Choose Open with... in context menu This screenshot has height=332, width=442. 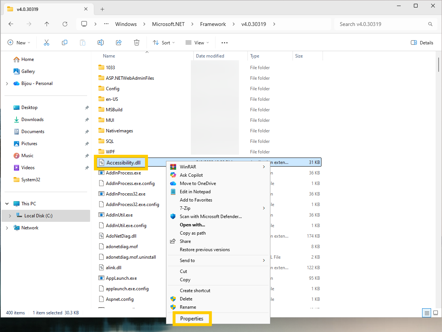coord(193,225)
